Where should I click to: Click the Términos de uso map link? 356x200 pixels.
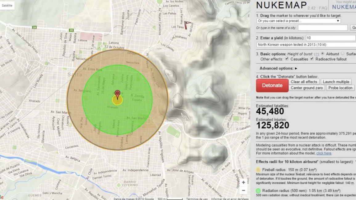click(x=197, y=199)
